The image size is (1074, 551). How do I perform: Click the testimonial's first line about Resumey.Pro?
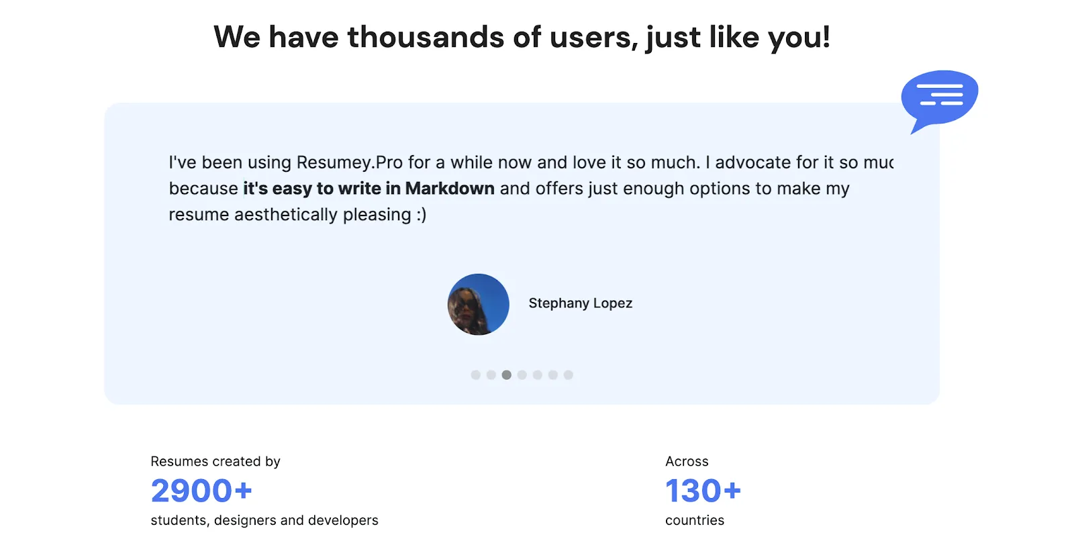click(531, 162)
